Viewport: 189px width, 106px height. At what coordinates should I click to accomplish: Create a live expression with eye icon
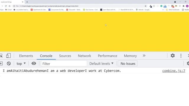[x=34, y=63]
